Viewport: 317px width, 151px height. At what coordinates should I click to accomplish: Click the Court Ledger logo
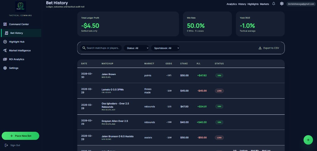20,7
